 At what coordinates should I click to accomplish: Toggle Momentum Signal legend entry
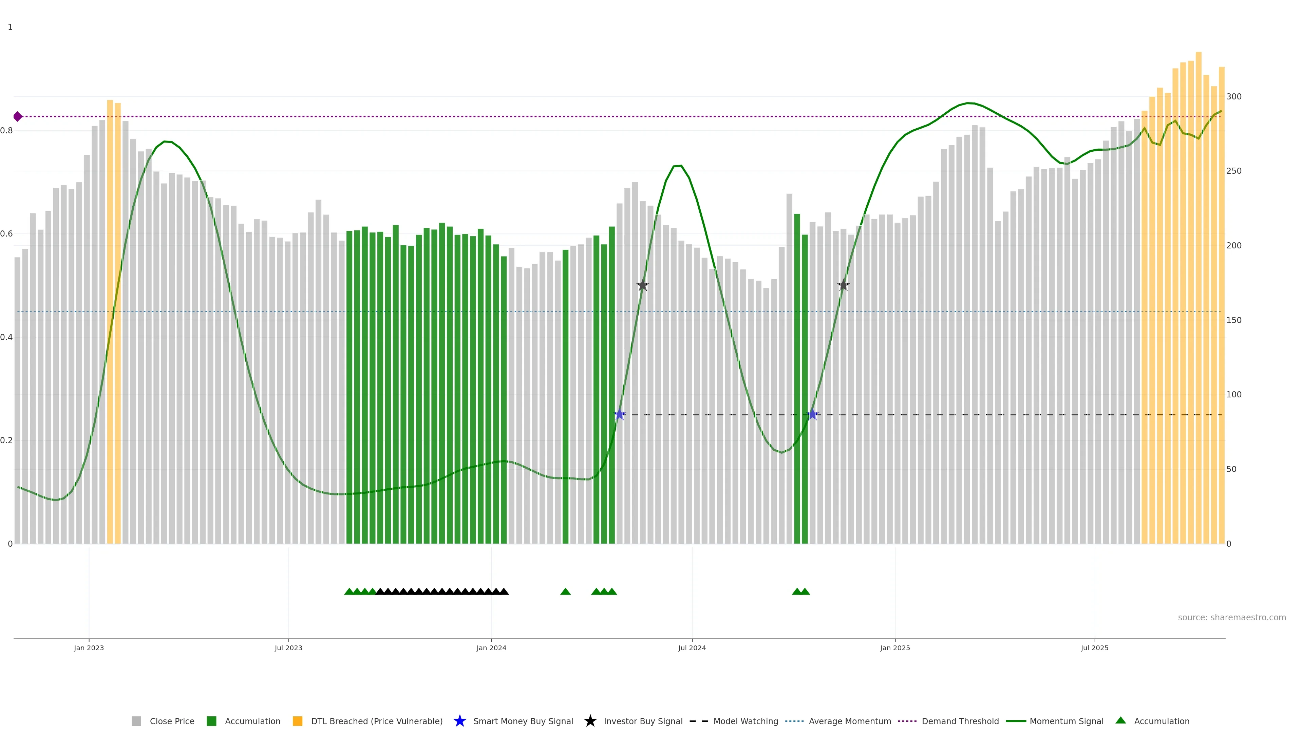point(1066,721)
